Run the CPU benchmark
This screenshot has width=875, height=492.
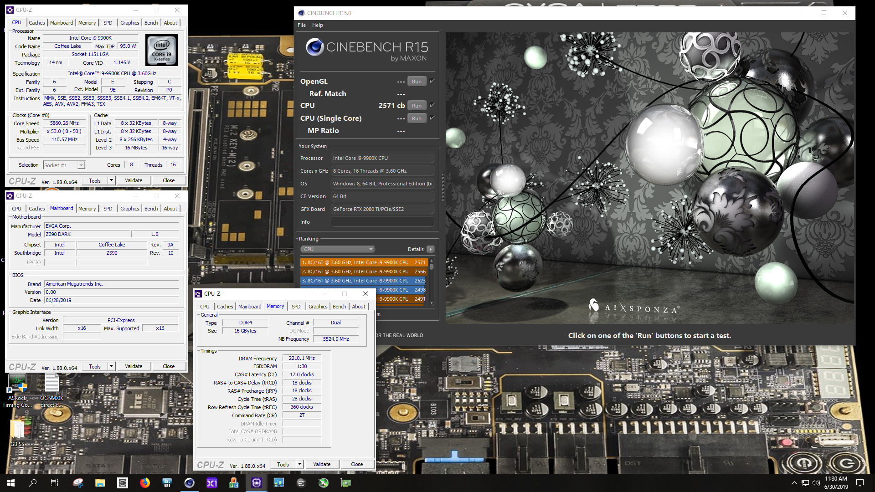click(417, 106)
